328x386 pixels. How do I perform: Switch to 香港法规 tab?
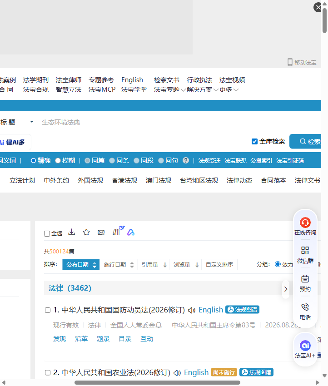coord(124,180)
